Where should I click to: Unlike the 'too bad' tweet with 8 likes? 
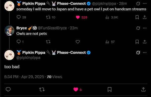tap(78, 89)
